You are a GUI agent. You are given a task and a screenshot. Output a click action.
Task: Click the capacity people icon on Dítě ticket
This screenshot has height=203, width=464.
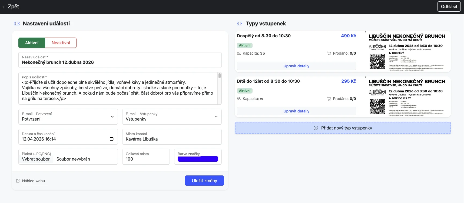(239, 99)
